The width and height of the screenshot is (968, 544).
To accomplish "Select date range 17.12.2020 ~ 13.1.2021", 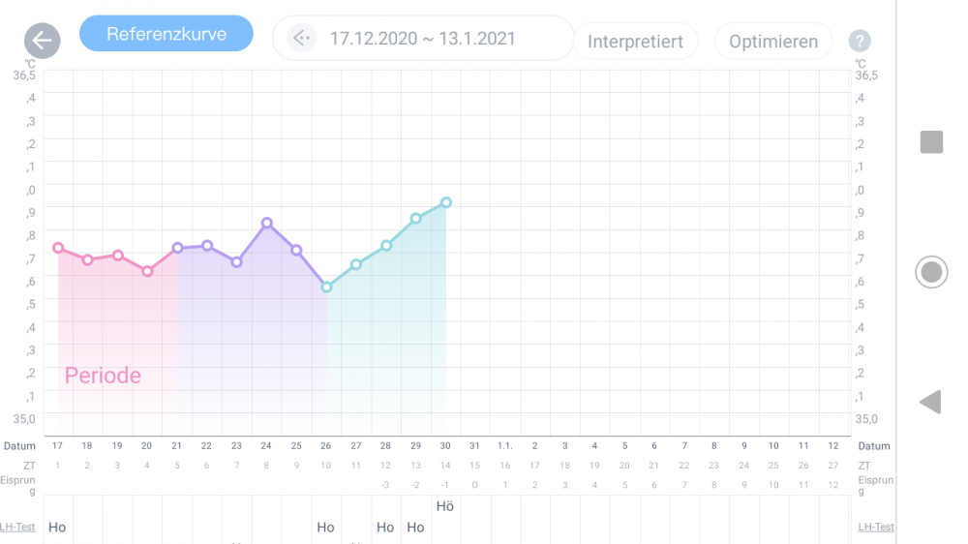I will point(422,39).
